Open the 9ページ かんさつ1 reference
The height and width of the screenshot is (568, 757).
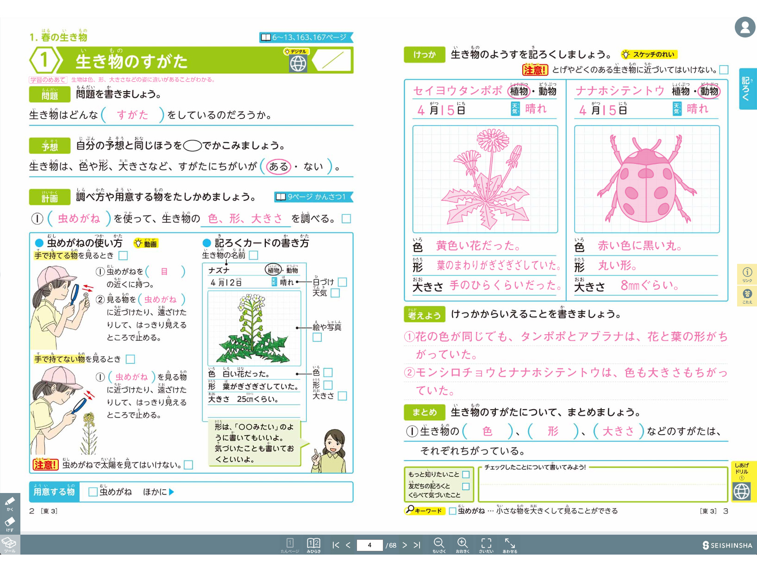click(x=313, y=197)
